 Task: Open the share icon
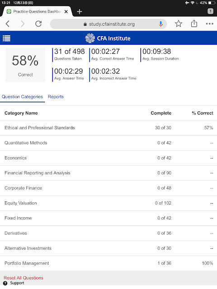coord(194,23)
